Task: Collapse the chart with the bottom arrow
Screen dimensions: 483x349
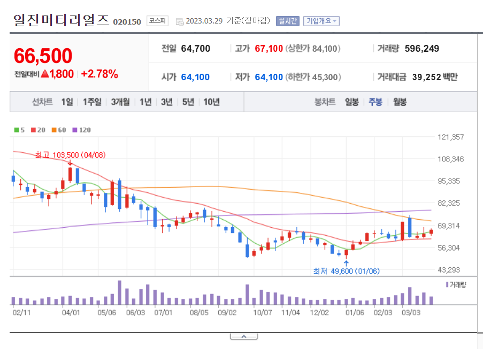Action: coord(244,337)
